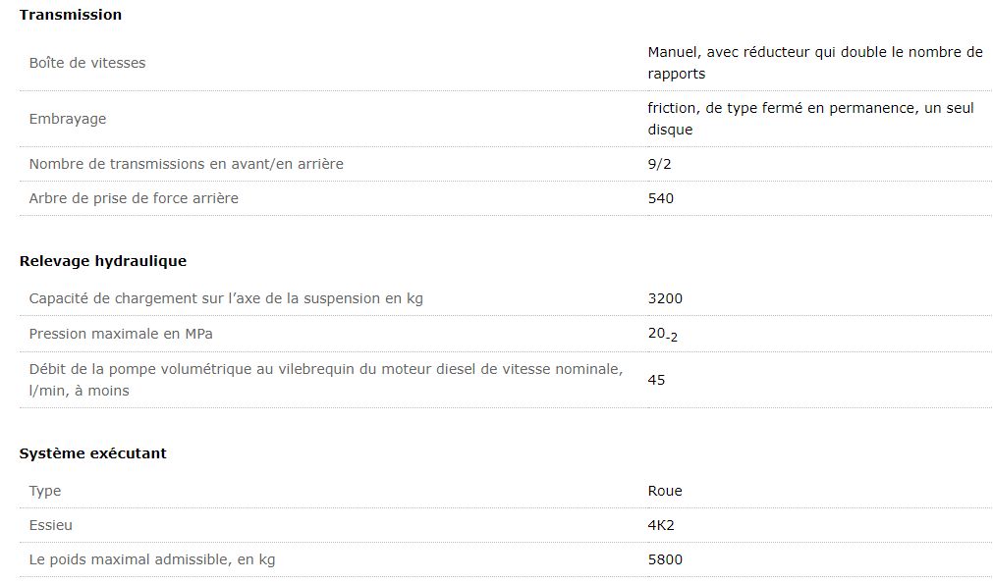Click the Relevage hydraulique section heading
This screenshot has height=583, width=993.
103,261
